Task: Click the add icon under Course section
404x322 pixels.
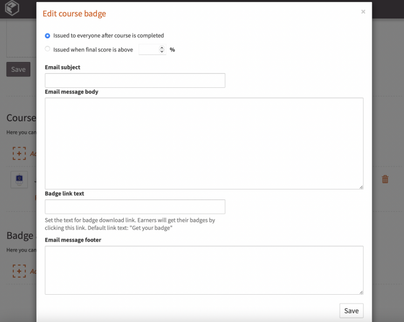Action: tap(19, 153)
